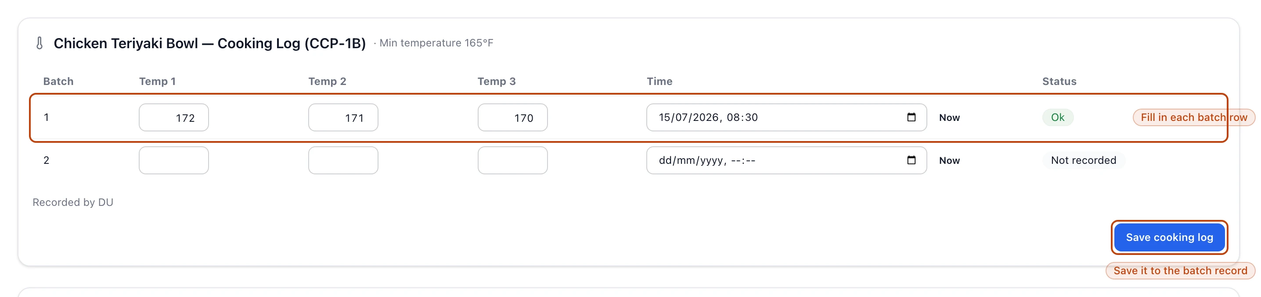Save the cooking log

tap(1169, 237)
